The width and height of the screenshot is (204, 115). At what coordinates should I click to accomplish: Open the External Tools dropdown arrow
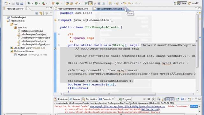[47, 3]
